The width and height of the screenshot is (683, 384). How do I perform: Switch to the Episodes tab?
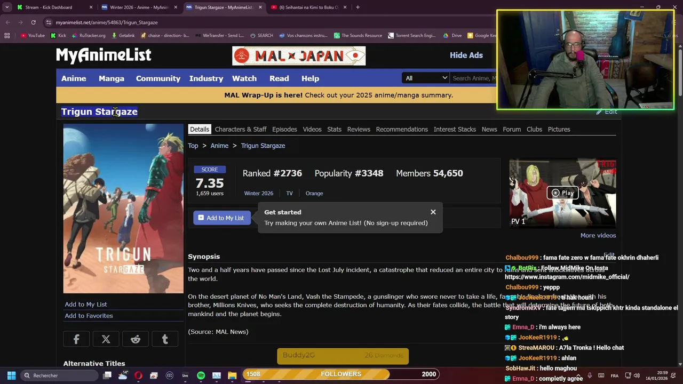(284, 129)
